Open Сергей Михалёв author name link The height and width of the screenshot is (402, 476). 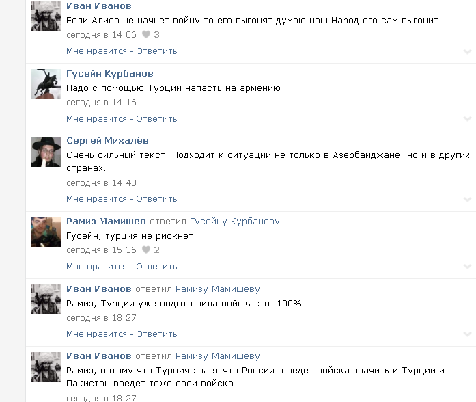(x=107, y=141)
